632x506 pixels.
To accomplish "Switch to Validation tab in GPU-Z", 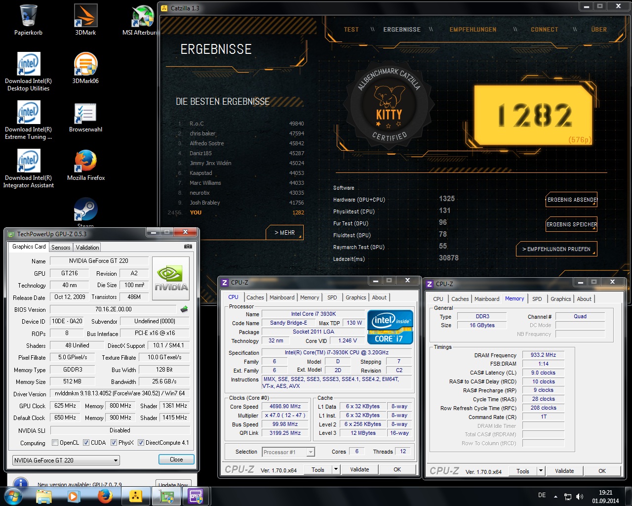I will [87, 248].
